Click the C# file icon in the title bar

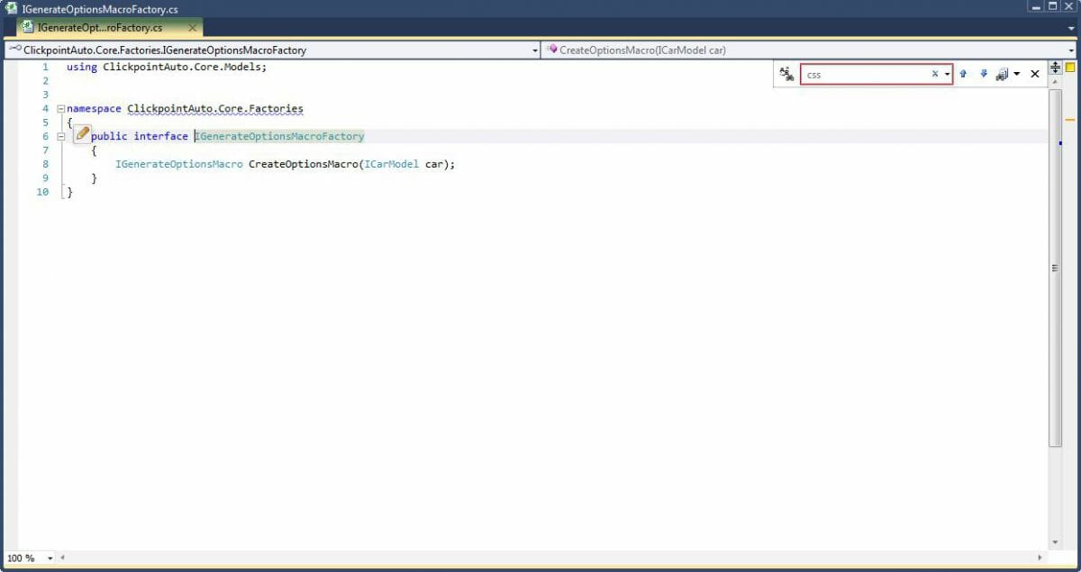[x=11, y=8]
